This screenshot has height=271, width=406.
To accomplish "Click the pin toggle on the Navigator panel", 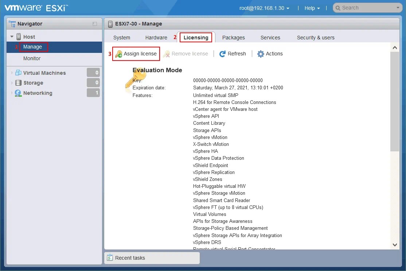I will tap(95, 24).
